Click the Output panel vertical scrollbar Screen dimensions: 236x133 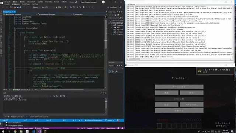(106, 106)
